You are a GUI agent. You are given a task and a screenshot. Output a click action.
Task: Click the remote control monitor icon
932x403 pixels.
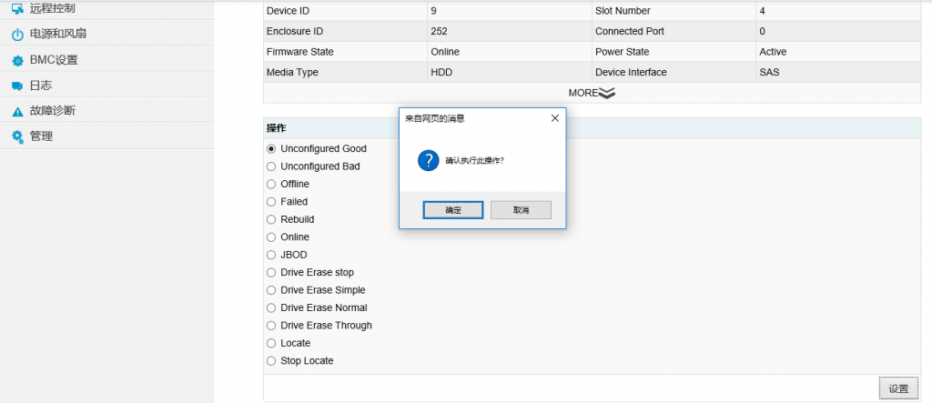(17, 9)
